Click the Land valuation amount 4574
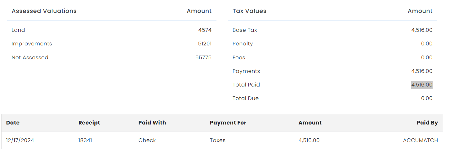Image resolution: width=472 pixels, height=156 pixels. point(205,30)
